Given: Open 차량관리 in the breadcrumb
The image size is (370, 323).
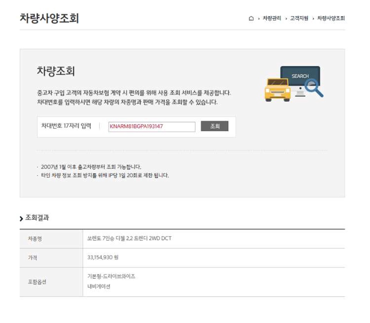Looking at the screenshot, I should (272, 18).
